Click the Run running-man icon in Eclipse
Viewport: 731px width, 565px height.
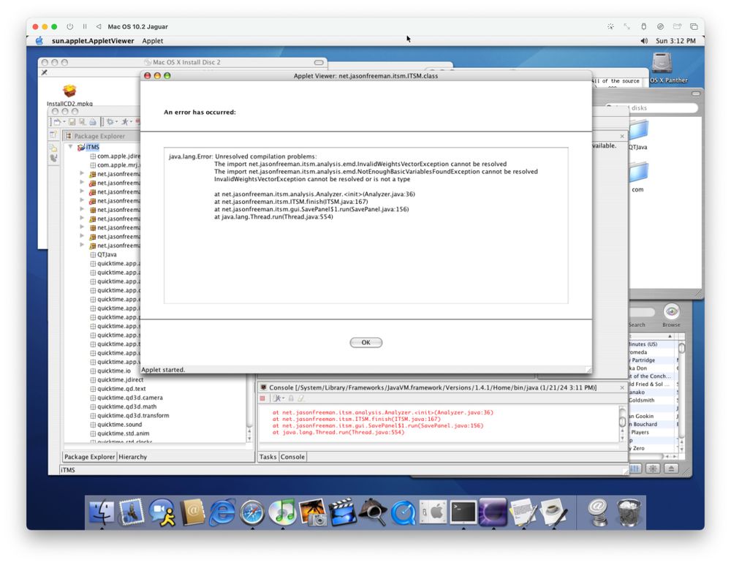(x=125, y=121)
